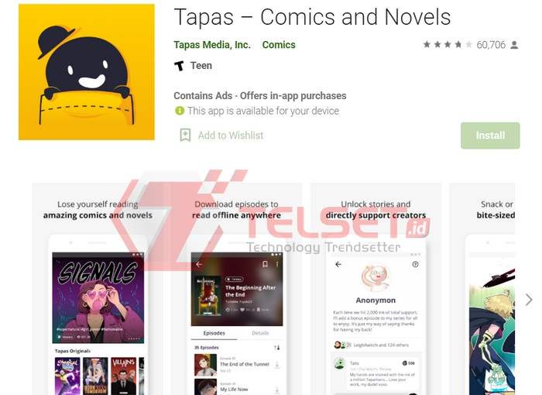Screen dimensions: 542x395
Task: Install the Tapas app
Action: pos(490,136)
